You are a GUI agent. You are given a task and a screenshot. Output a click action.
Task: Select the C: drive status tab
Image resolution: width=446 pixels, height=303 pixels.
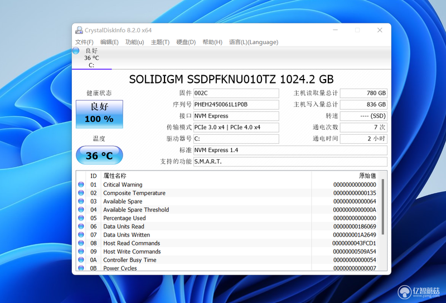(x=91, y=58)
